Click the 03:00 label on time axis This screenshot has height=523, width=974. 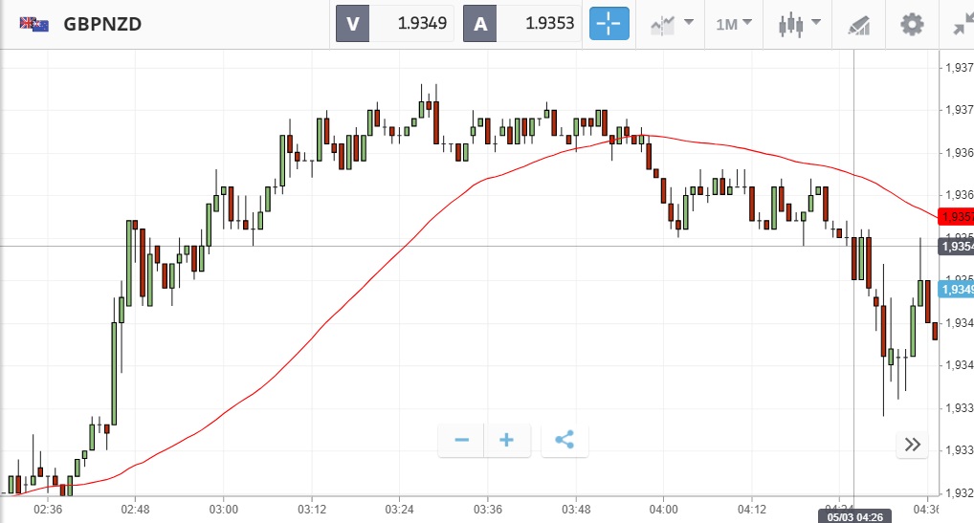click(x=223, y=509)
